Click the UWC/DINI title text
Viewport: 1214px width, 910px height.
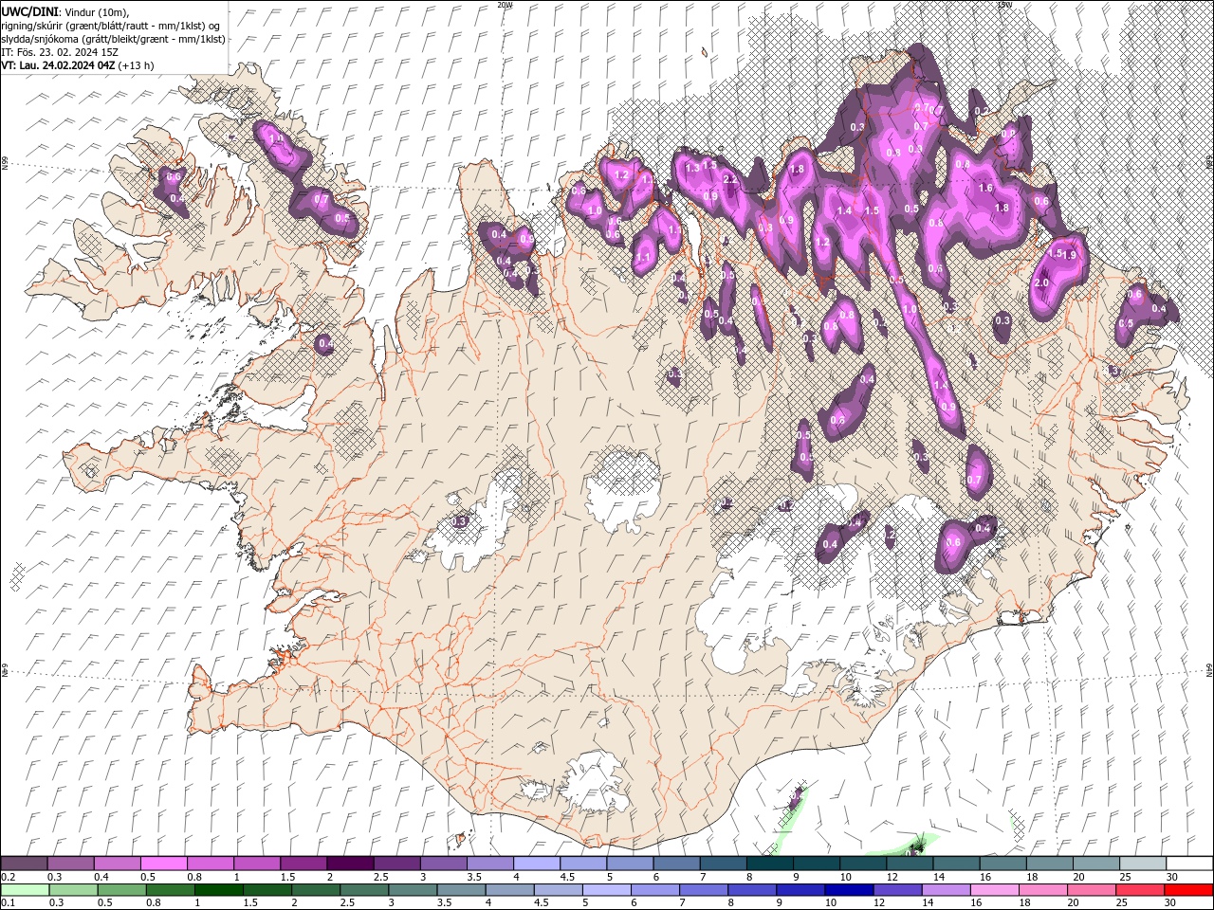click(x=29, y=11)
